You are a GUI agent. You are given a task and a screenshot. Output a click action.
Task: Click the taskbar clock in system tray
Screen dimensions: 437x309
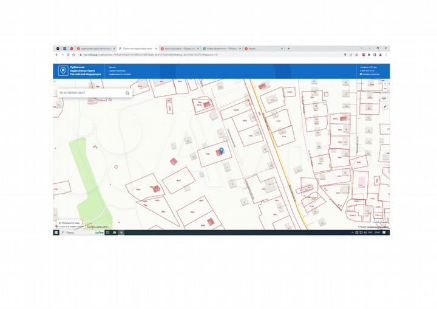[376, 232]
